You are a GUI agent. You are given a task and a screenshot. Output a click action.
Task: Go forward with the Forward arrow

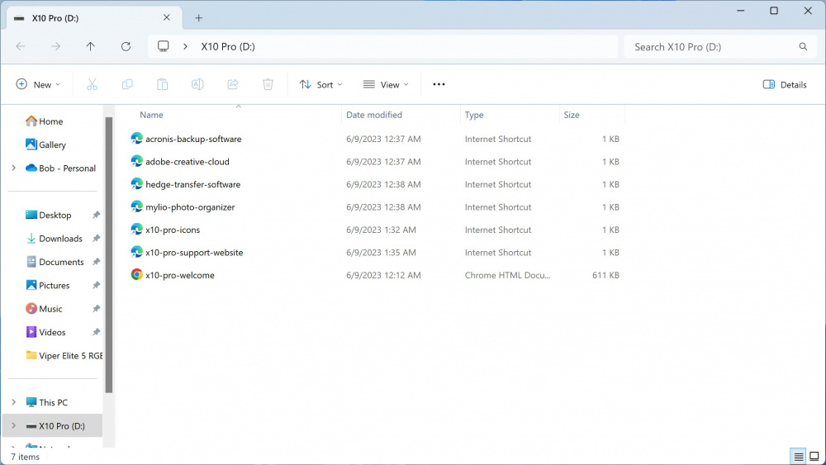click(x=55, y=46)
